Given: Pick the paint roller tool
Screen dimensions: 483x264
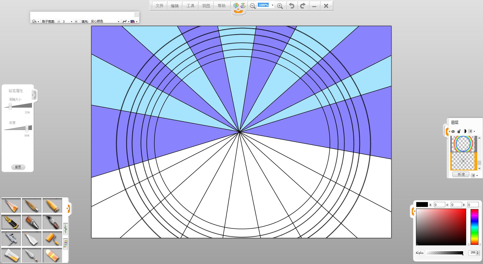Looking at the screenshot, I should 52,239.
